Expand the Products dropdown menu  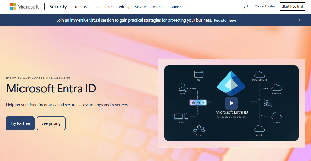pyautogui.click(x=82, y=7)
